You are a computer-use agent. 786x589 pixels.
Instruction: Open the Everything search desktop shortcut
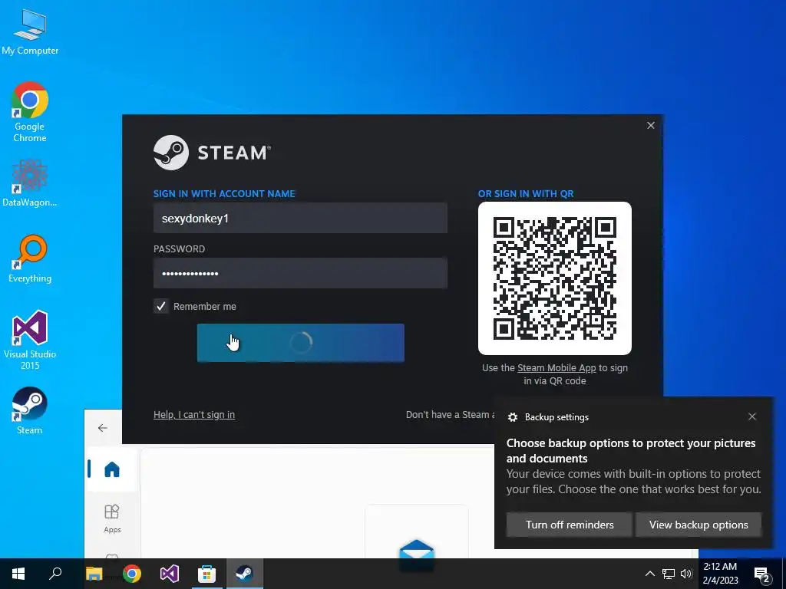click(30, 259)
